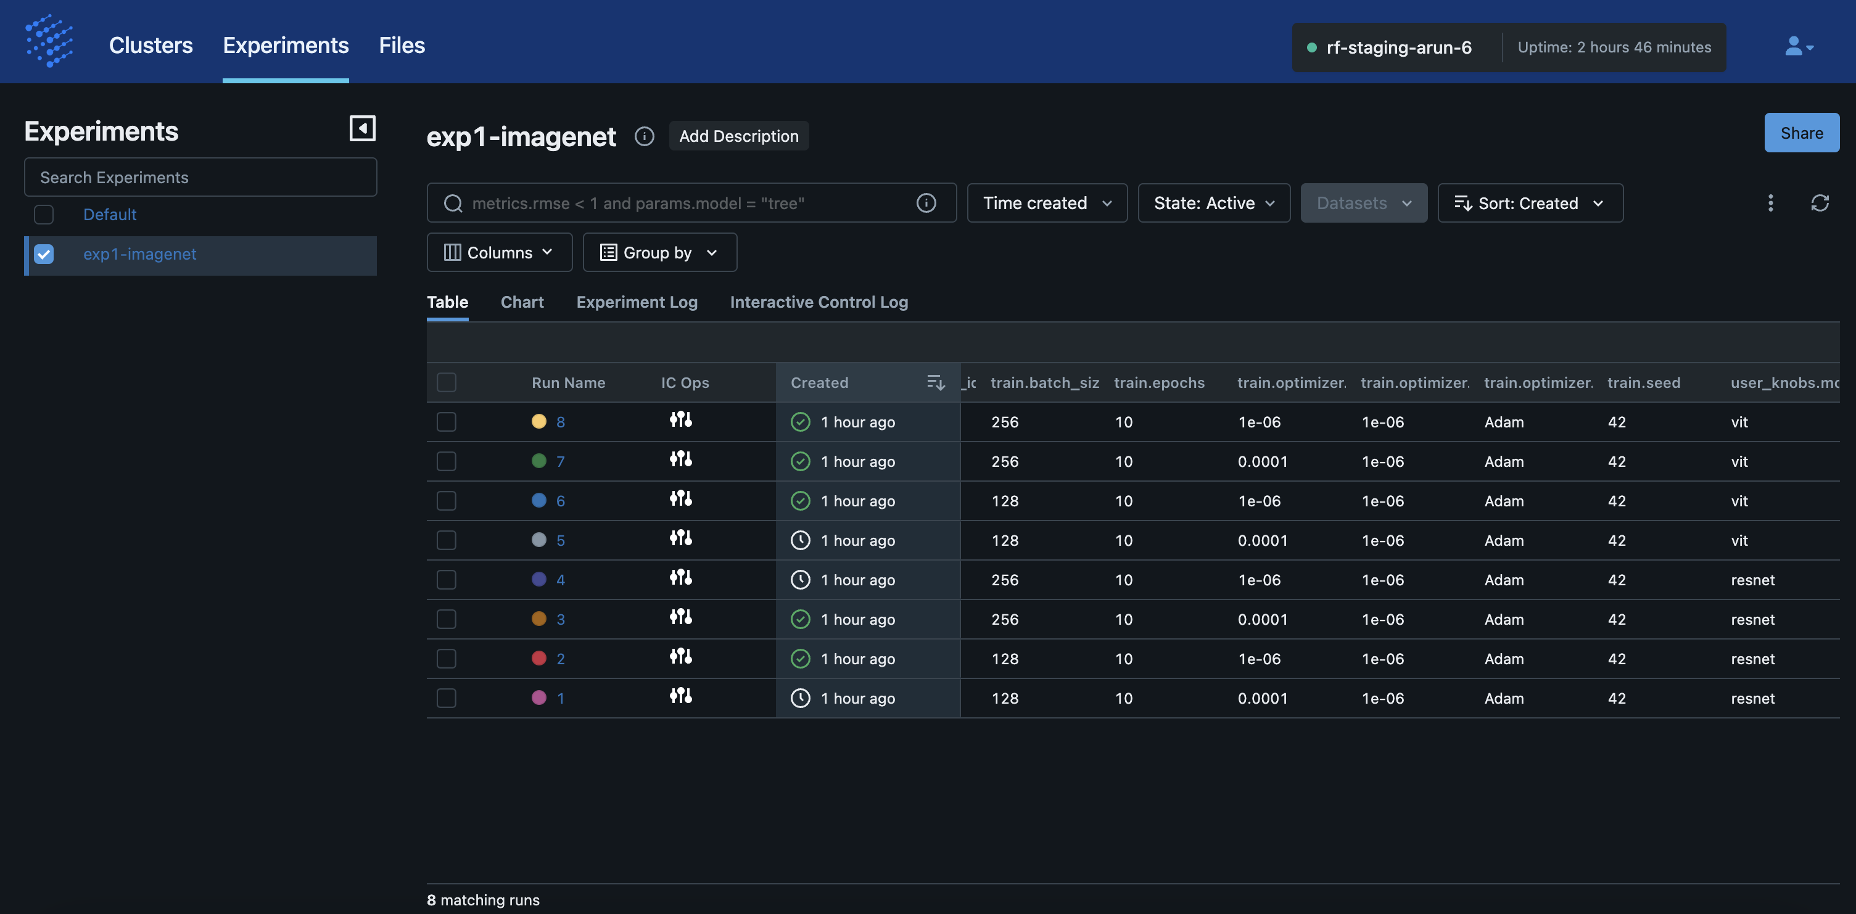Image resolution: width=1856 pixels, height=914 pixels.
Task: Open the Interactive Control Log tab
Action: pos(819,302)
